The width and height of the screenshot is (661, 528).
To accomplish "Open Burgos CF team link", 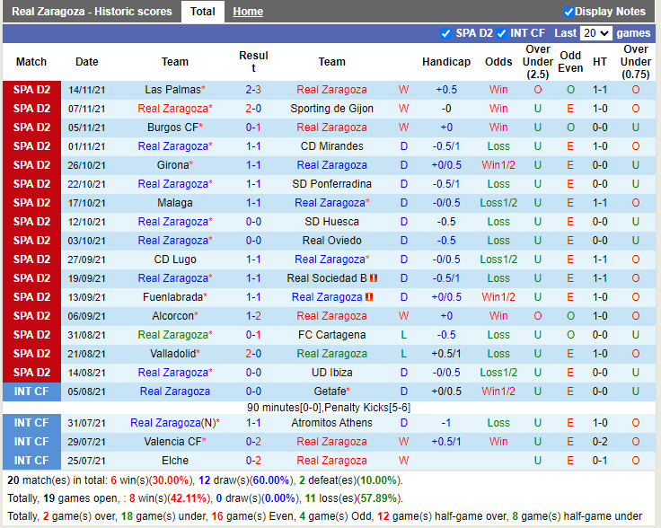I will (174, 128).
